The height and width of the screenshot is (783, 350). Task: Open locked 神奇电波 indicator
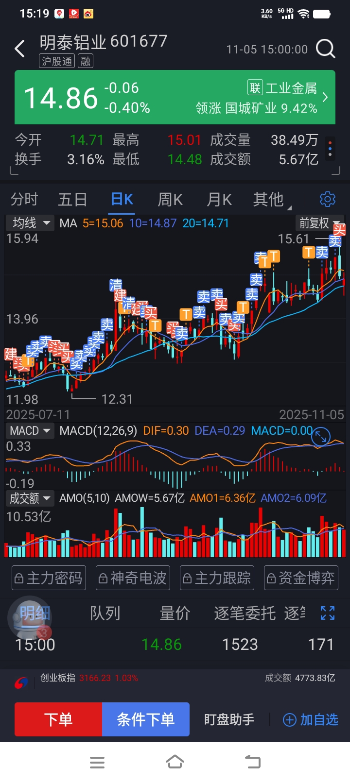click(x=133, y=578)
